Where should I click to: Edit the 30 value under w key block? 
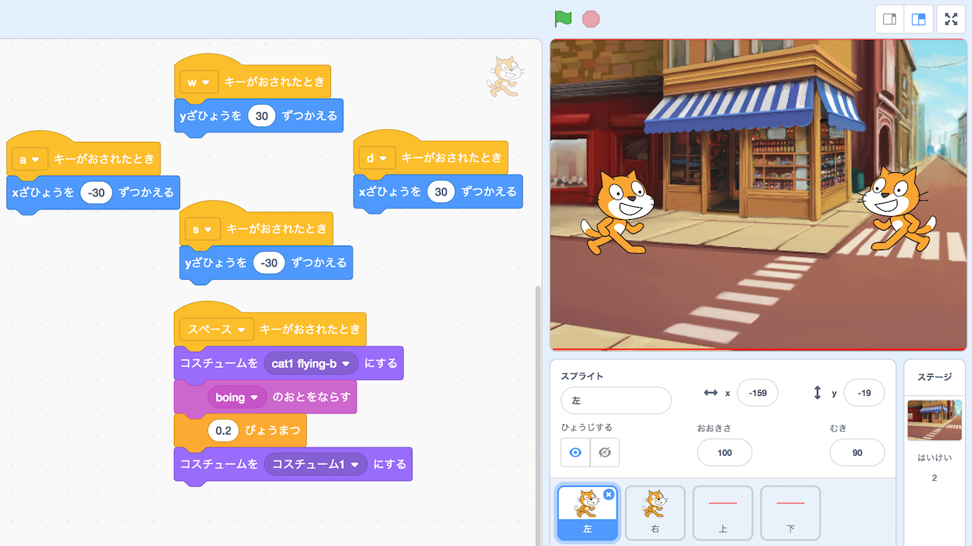click(x=262, y=116)
